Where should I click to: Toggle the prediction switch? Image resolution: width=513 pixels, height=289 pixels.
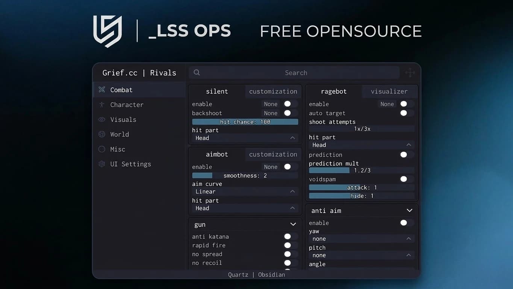(407, 155)
